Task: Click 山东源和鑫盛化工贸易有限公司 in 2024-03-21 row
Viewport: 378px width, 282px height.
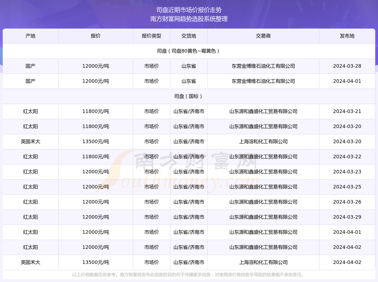Action: (263, 111)
